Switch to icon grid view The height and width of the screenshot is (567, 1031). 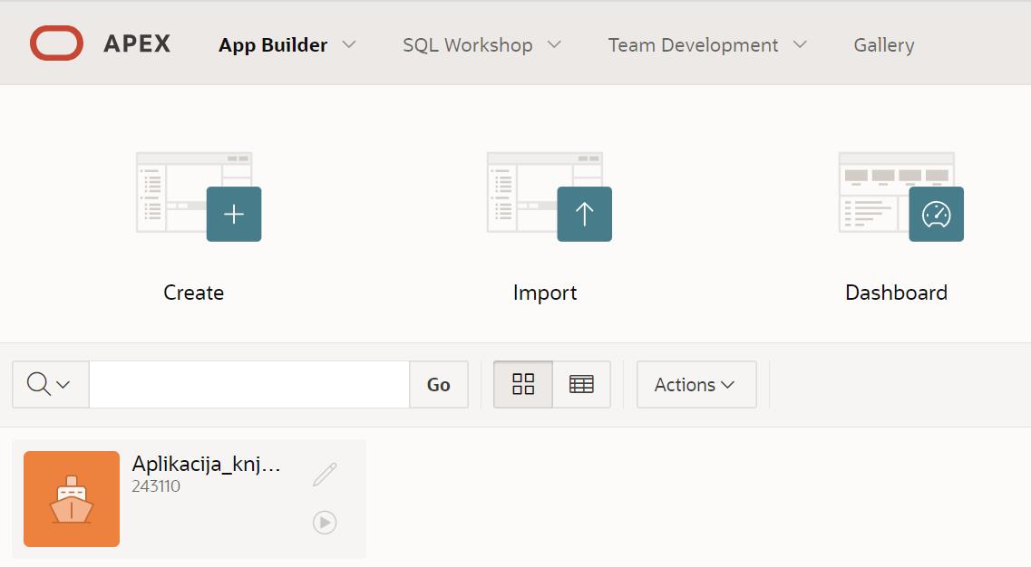[523, 385]
